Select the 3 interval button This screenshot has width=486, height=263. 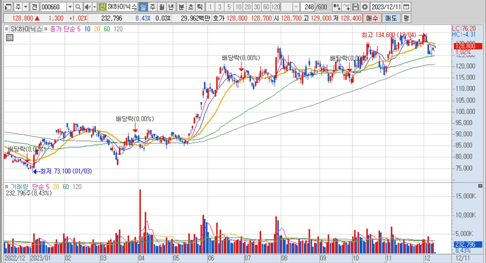point(219,6)
